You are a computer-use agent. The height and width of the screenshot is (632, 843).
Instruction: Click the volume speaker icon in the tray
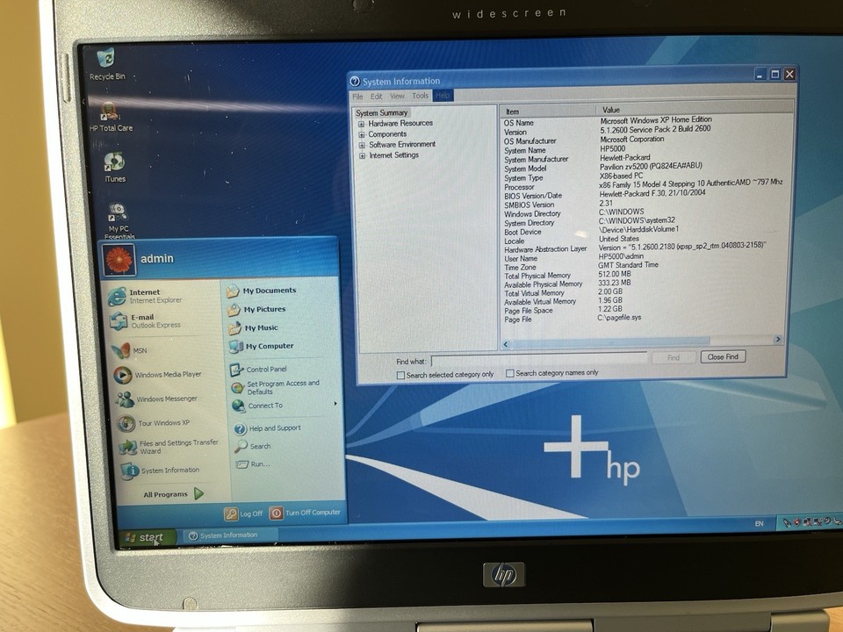click(834, 521)
